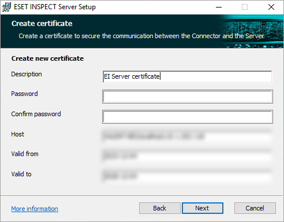The image size is (284, 222).
Task: Click the 'Create certificate' banner title
Action: click(x=42, y=24)
